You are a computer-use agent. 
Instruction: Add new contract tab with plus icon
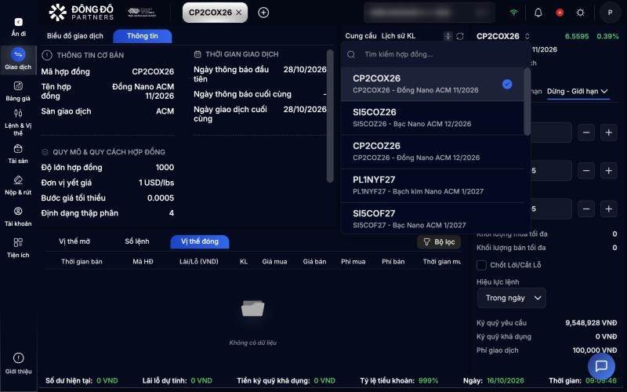tap(263, 13)
